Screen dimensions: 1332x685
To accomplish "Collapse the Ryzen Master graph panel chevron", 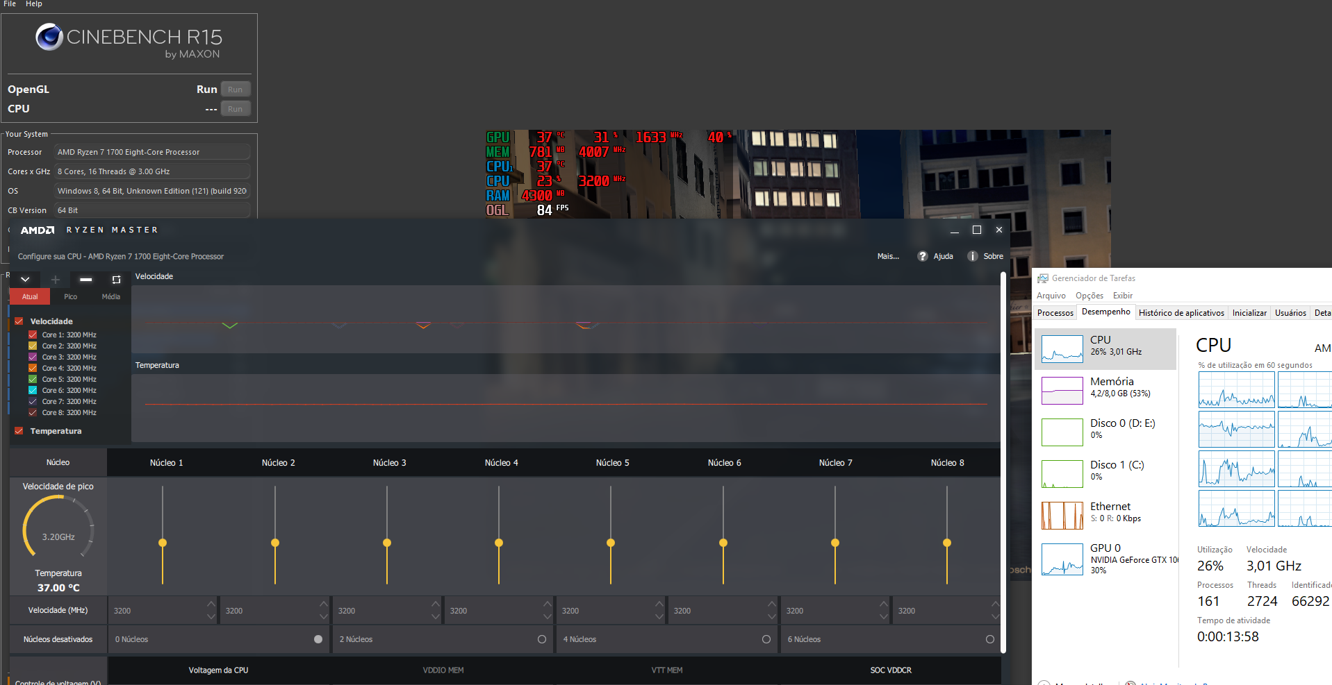I will (25, 280).
